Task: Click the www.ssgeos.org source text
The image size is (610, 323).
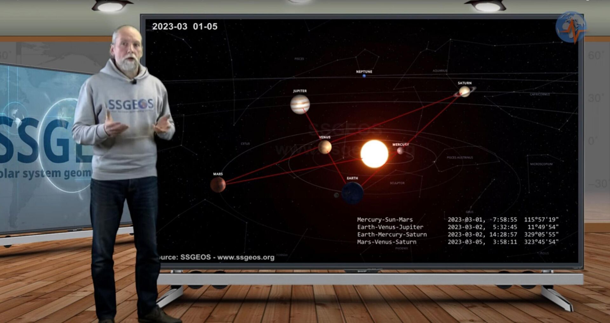Action: (246, 257)
